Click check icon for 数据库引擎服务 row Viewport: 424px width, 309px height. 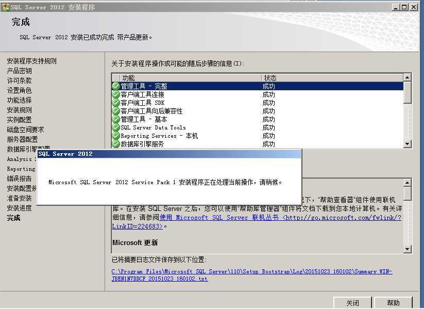(x=116, y=144)
